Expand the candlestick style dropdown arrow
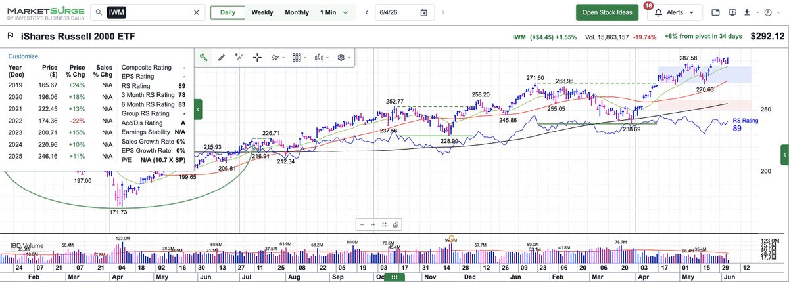 pyautogui.click(x=327, y=58)
